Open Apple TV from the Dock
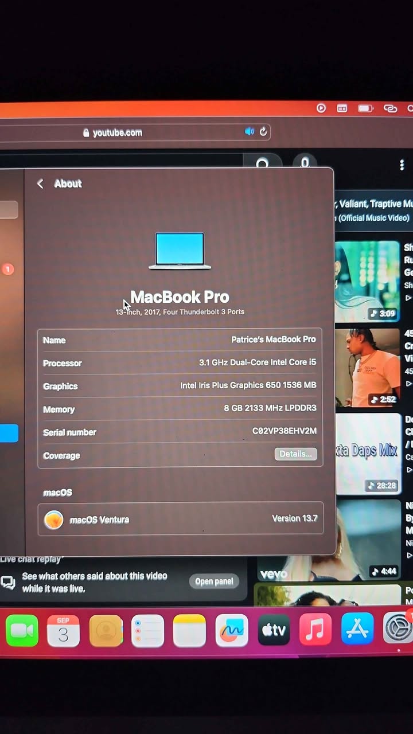The height and width of the screenshot is (734, 413). point(274,630)
